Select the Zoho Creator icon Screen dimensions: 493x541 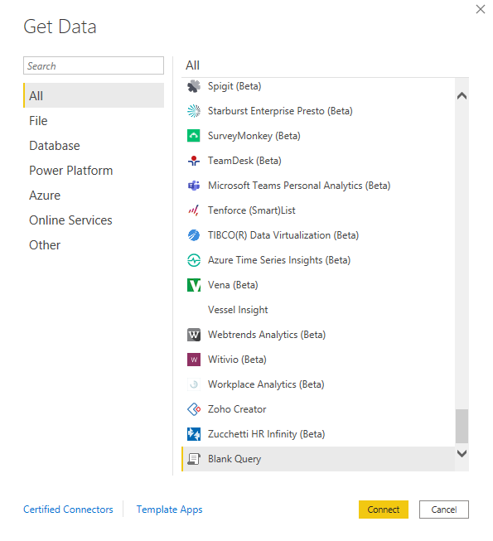[x=194, y=409]
